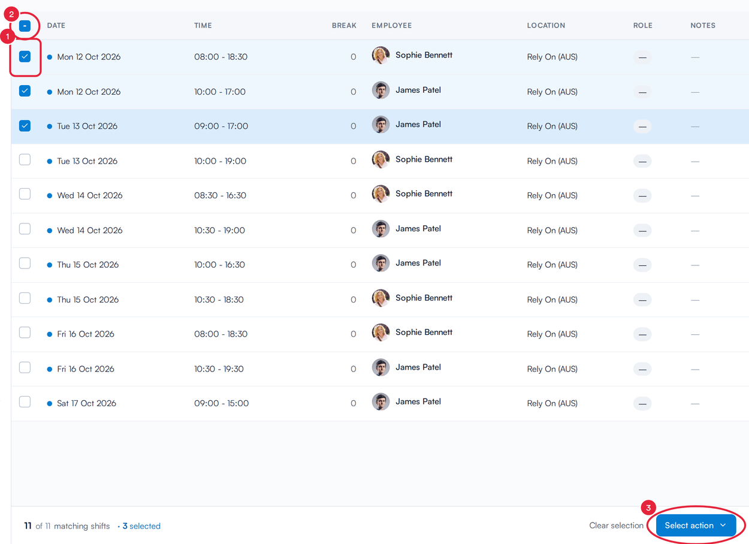749x544 pixels.
Task: Click the time 09:00 - 15:00
Action: (221, 403)
